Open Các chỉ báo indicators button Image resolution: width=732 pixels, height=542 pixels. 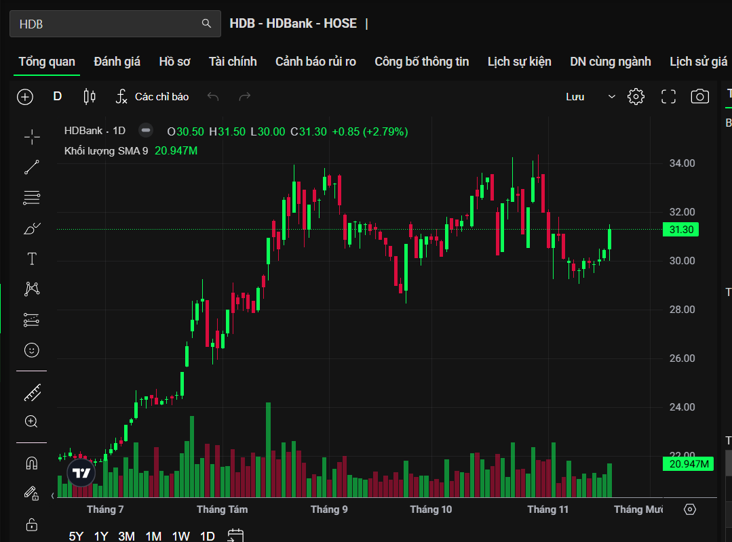152,97
